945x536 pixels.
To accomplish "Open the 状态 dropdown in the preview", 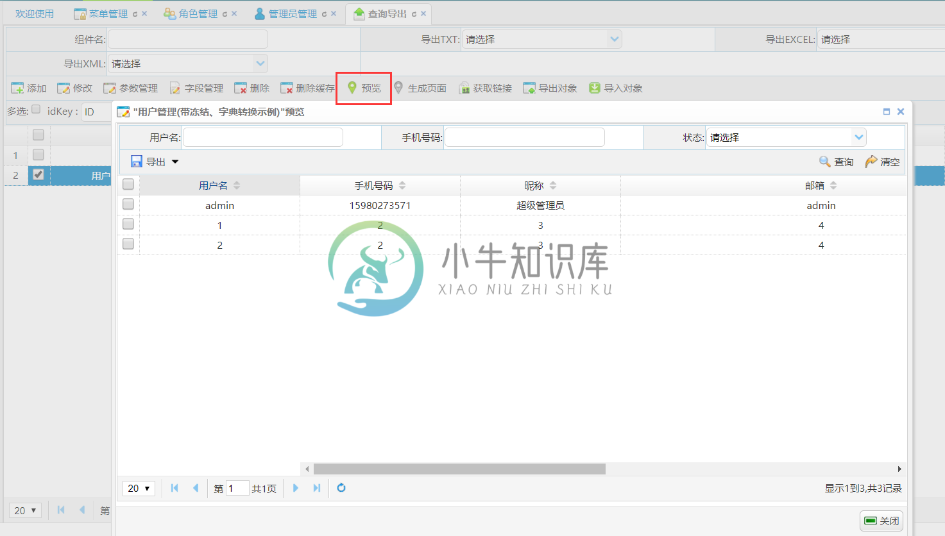I will (858, 137).
